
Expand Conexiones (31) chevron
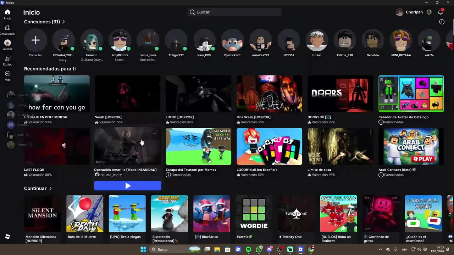click(x=63, y=22)
